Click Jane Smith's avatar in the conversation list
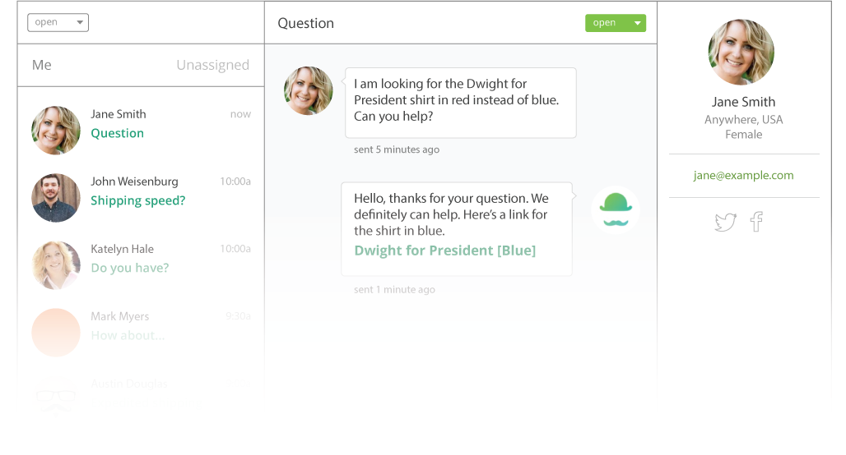This screenshot has width=846, height=455. point(56,131)
